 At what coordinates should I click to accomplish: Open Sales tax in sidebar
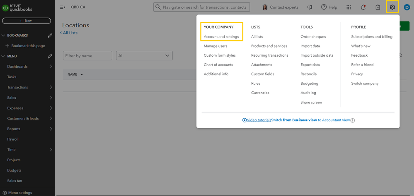pos(15,181)
